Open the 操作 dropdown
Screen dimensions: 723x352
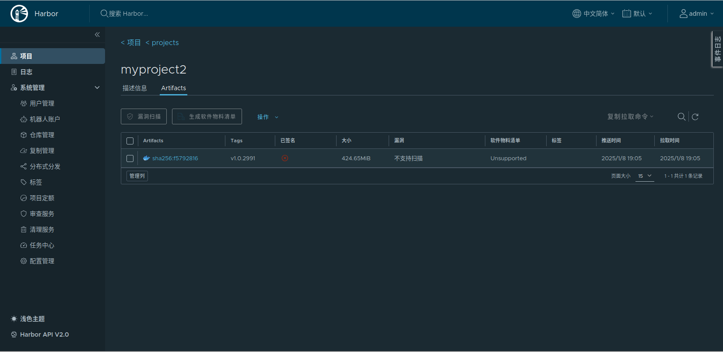tap(268, 117)
